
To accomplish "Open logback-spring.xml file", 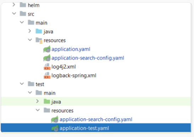I will click(x=74, y=76).
